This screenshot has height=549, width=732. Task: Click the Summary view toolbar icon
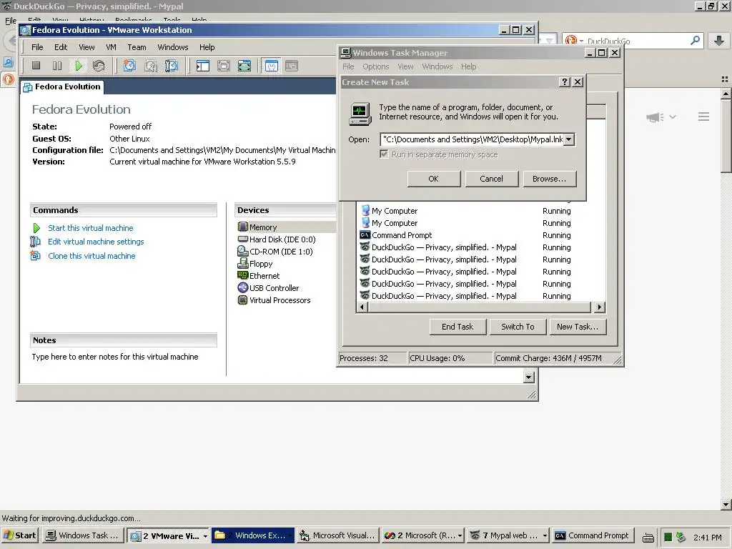(271, 66)
